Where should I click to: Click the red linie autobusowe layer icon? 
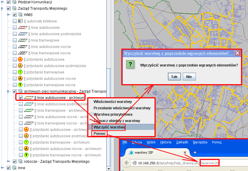(x=23, y=28)
